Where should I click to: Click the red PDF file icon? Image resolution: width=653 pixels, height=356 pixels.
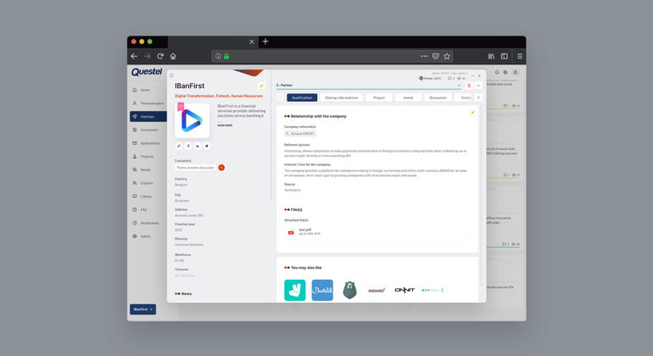click(291, 232)
